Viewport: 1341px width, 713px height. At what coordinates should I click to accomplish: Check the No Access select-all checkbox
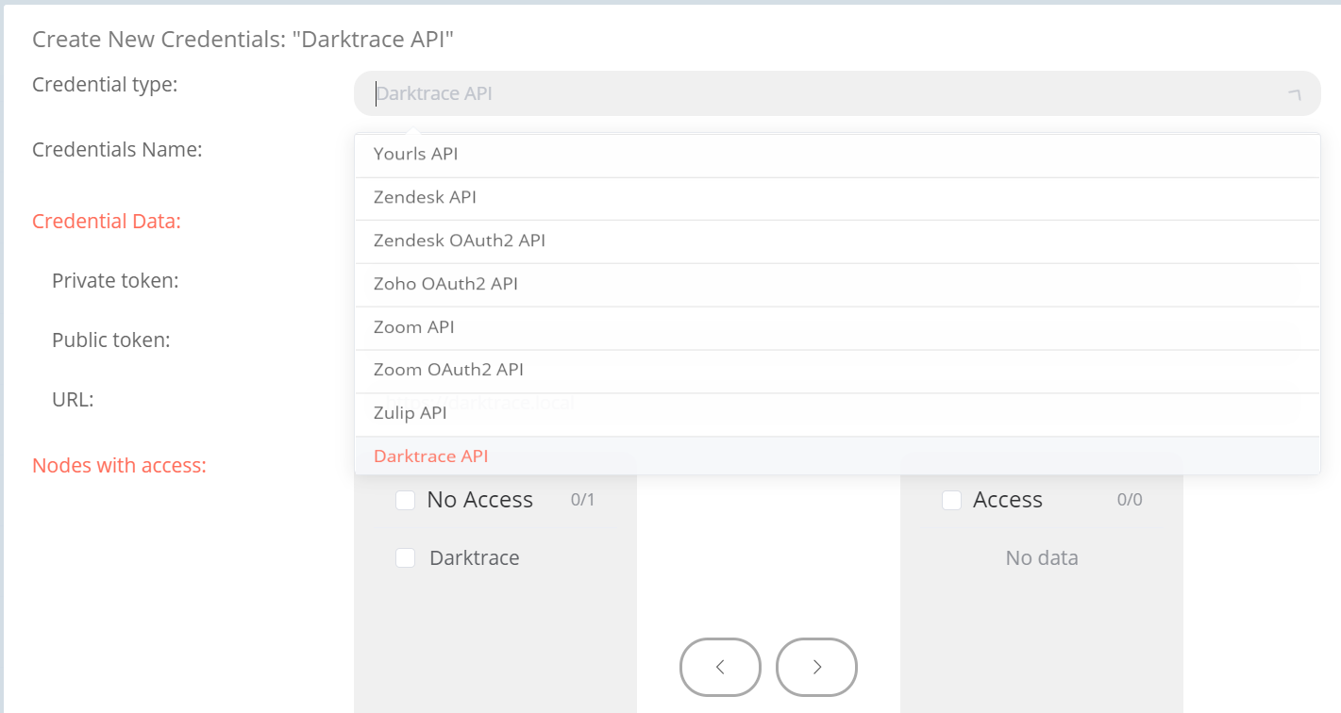[x=406, y=500]
